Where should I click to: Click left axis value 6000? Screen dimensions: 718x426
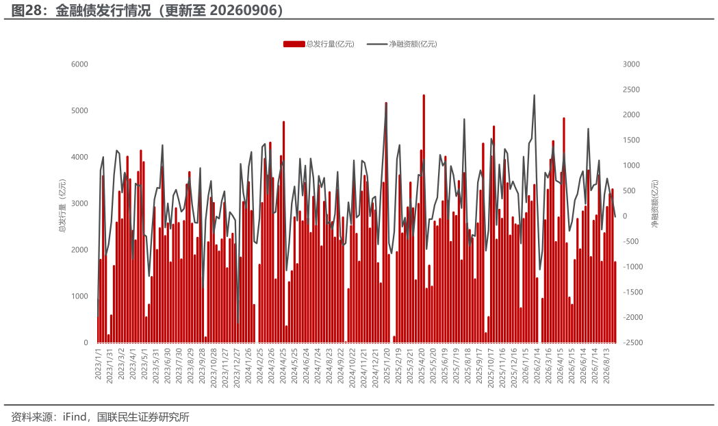click(x=79, y=64)
